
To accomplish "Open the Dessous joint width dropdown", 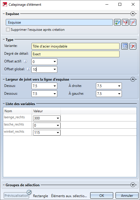I will [55, 94].
